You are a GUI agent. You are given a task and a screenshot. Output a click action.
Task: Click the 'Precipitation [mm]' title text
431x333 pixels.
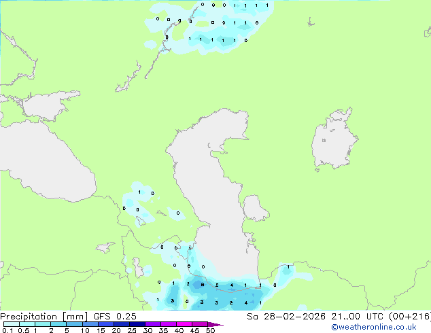point(44,317)
